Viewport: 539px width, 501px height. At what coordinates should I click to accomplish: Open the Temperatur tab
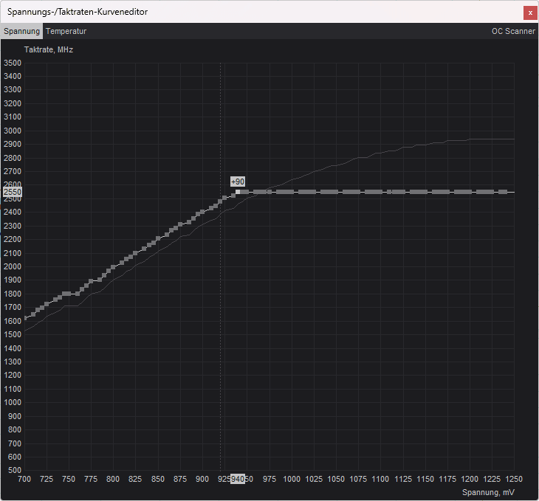(x=66, y=31)
